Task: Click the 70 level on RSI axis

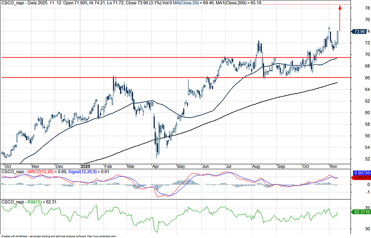Action: (355, 208)
